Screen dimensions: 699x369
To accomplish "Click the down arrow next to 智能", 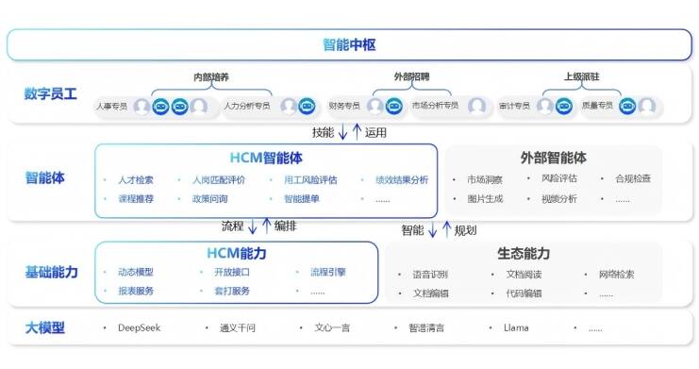I will [x=432, y=229].
